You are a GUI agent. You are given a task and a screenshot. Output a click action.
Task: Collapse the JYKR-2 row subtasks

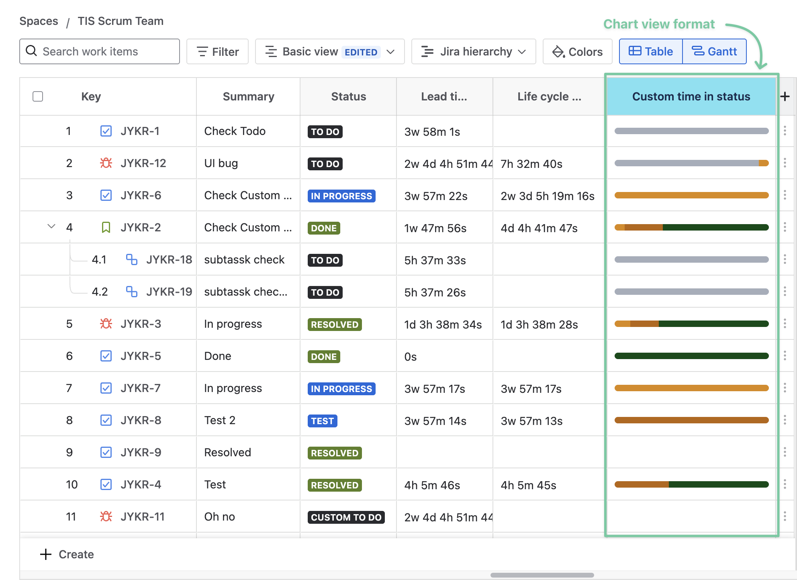(51, 227)
